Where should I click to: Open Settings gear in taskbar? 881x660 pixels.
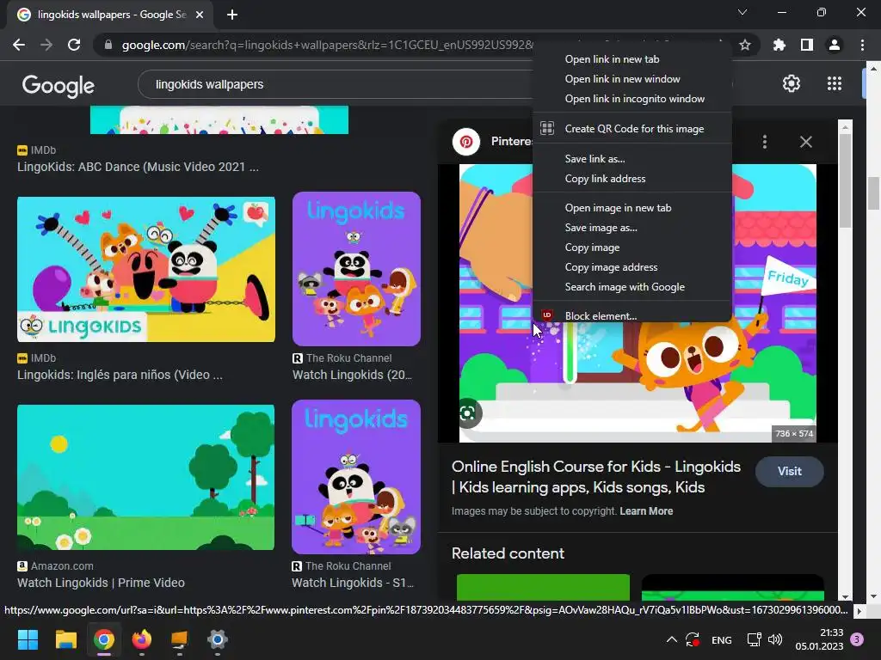pyautogui.click(x=218, y=639)
